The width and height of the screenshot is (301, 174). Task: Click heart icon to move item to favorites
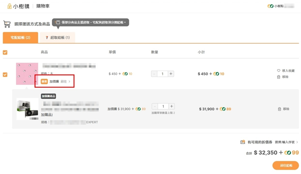click(279, 71)
